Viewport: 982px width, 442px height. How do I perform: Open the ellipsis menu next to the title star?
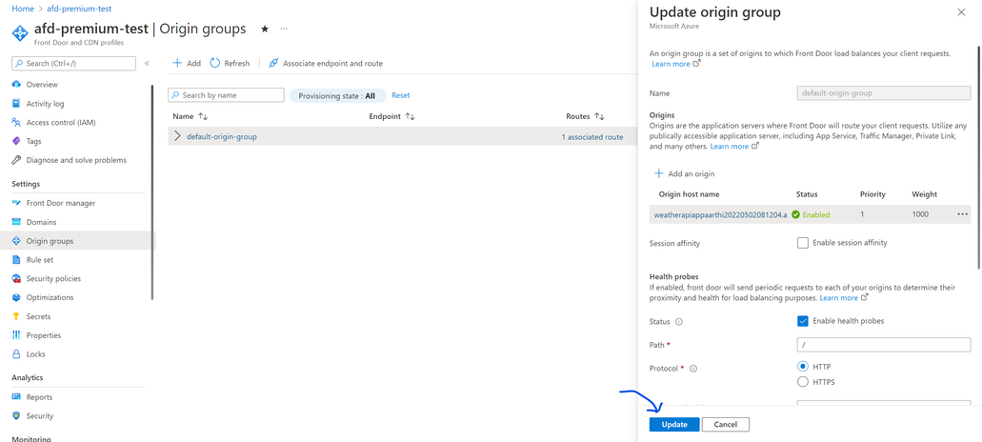click(x=284, y=29)
